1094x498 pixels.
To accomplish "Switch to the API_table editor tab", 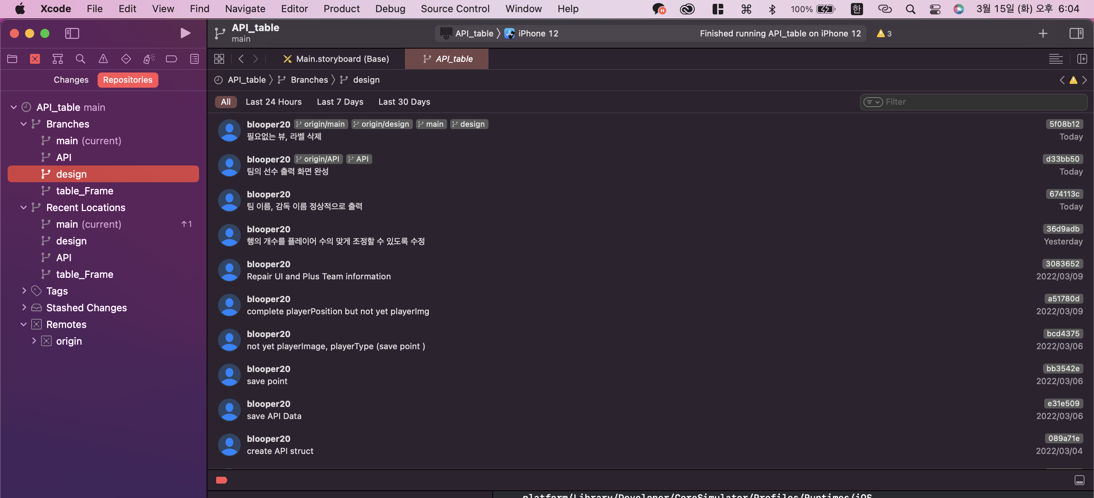I will [447, 58].
